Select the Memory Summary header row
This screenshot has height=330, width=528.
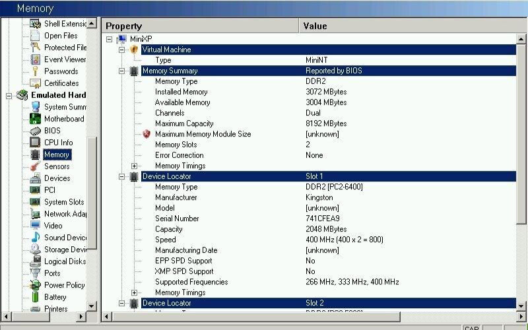tap(328, 71)
